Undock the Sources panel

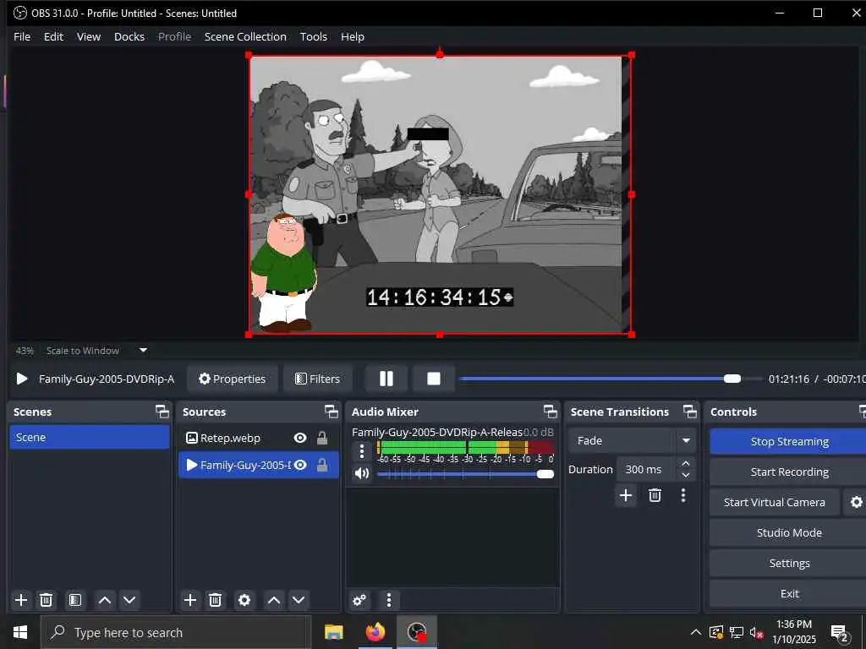click(x=331, y=412)
